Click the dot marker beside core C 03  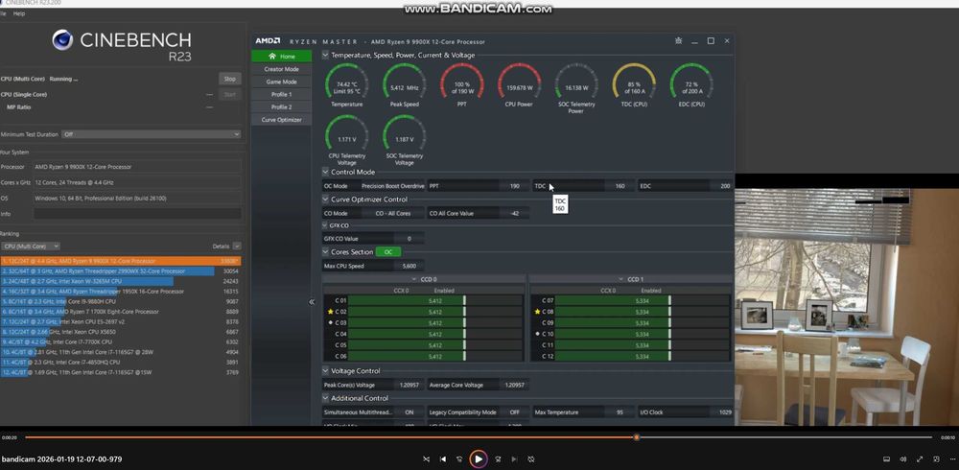(x=331, y=322)
